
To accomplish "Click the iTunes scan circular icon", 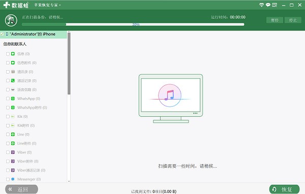I will [x=11, y=20].
